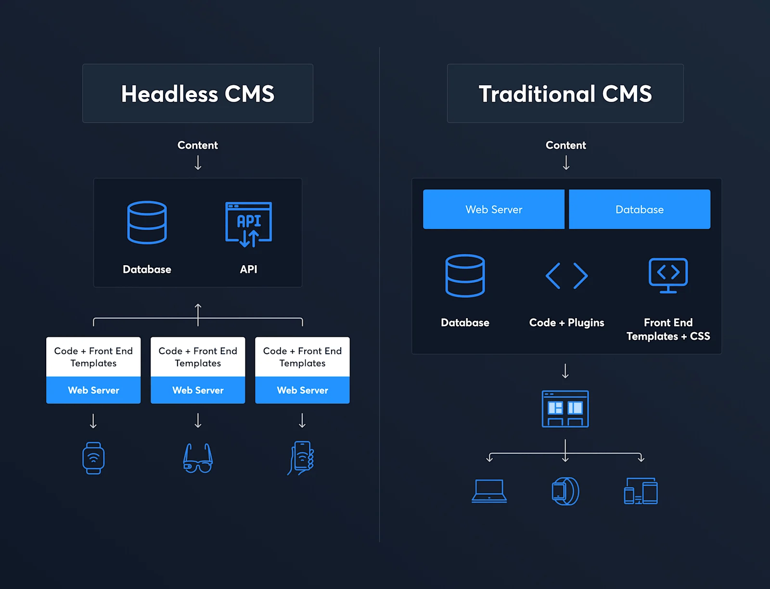Click the middle Web Server blue label
The height and width of the screenshot is (589, 770).
click(x=198, y=390)
